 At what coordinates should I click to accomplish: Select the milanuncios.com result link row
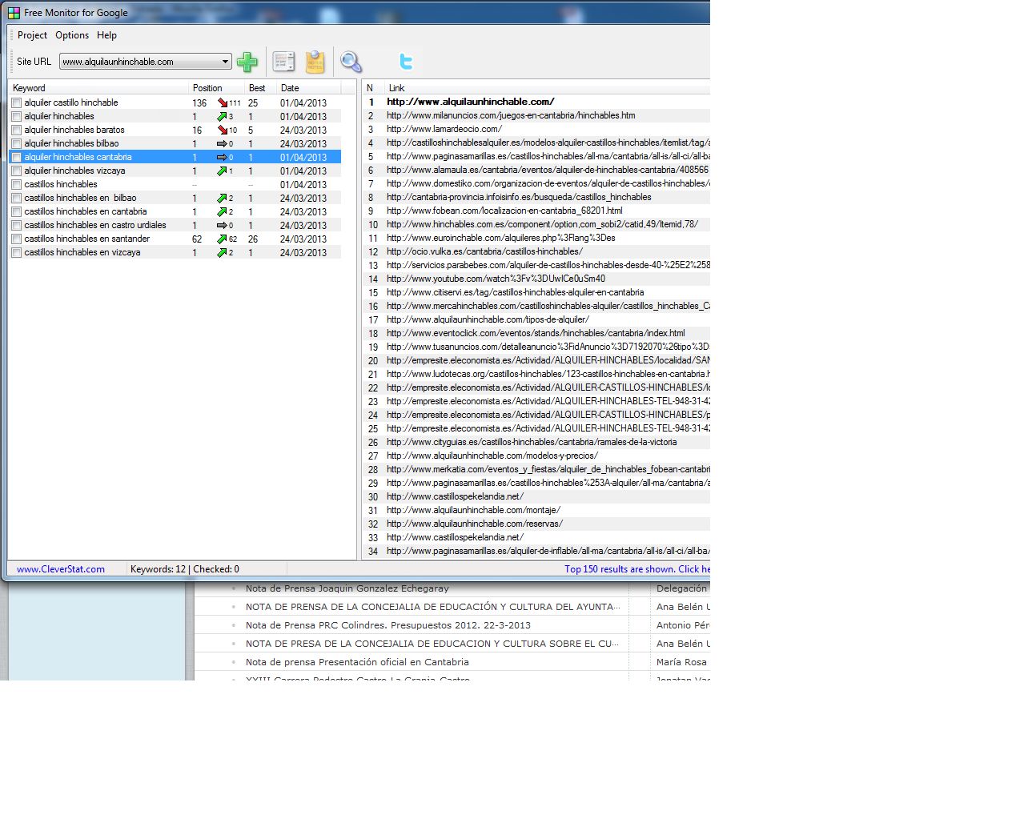[536, 115]
